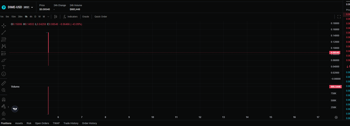Toggle lock all drawings padlock
This screenshot has width=350, height=126.
click(4, 113)
